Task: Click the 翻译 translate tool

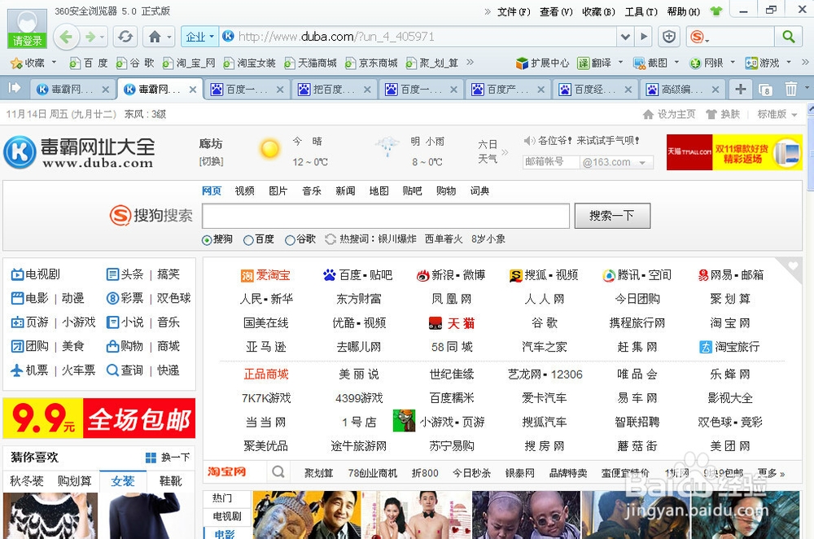Action: pyautogui.click(x=595, y=64)
